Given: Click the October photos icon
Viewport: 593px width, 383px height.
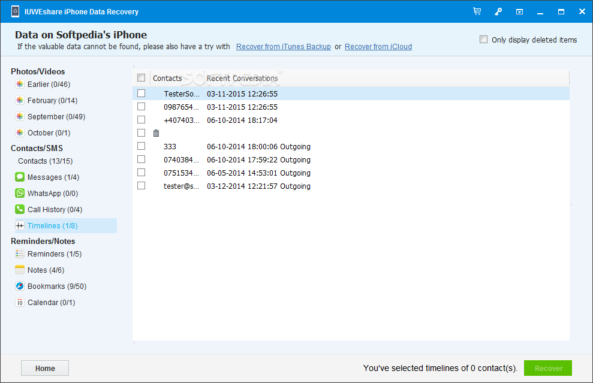Looking at the screenshot, I should pos(20,132).
